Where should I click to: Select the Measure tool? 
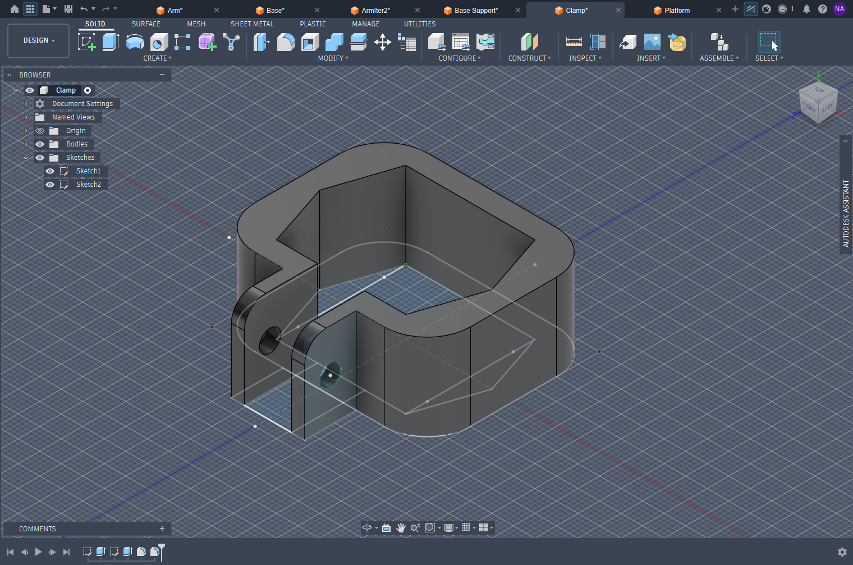click(574, 42)
